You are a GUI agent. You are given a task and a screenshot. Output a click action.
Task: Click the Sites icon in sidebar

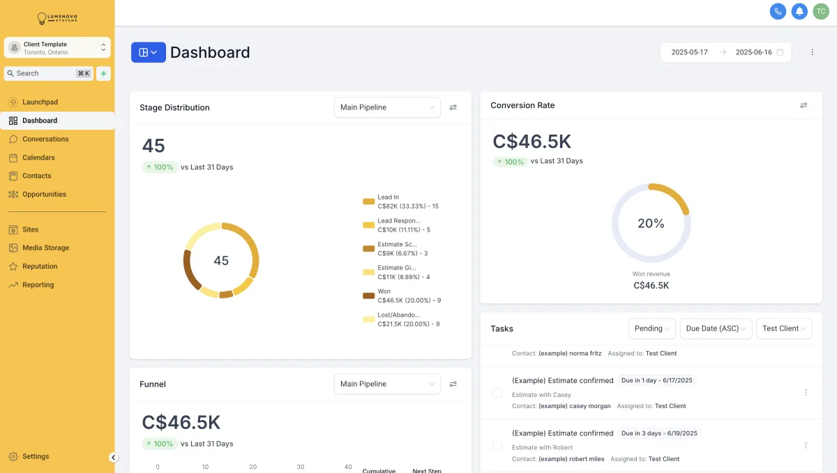(x=13, y=230)
